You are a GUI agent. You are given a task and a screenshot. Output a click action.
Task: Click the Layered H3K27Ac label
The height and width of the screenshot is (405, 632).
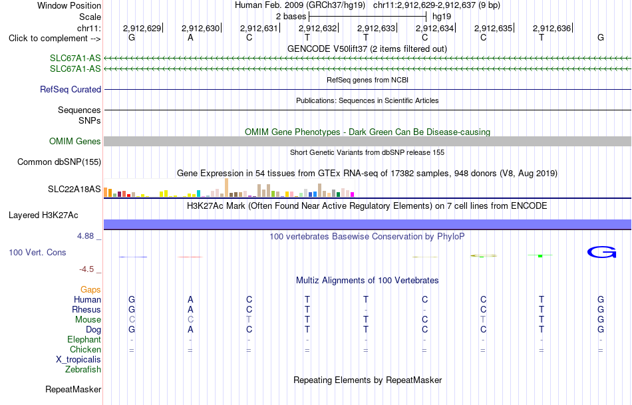point(43,215)
